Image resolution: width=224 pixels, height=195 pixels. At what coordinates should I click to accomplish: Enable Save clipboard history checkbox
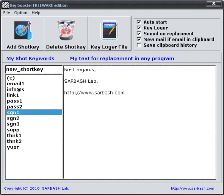pyautogui.click(x=139, y=45)
